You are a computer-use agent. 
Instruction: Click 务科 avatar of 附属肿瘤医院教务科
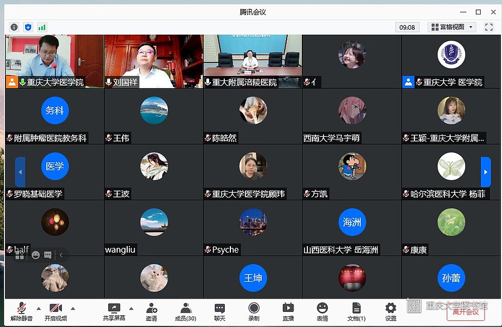coord(55,110)
